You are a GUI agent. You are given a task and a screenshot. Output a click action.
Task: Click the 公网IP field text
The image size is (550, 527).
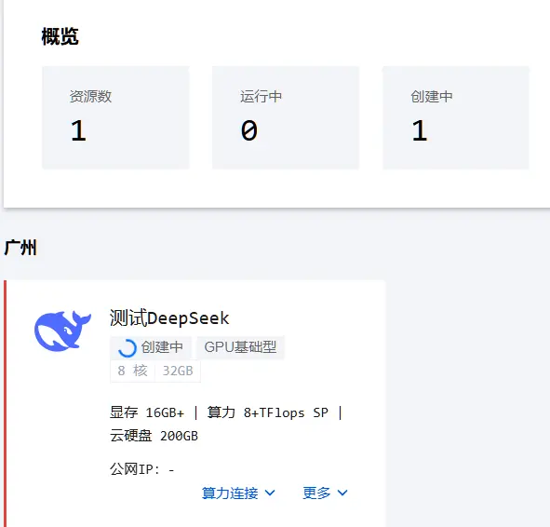(x=142, y=469)
